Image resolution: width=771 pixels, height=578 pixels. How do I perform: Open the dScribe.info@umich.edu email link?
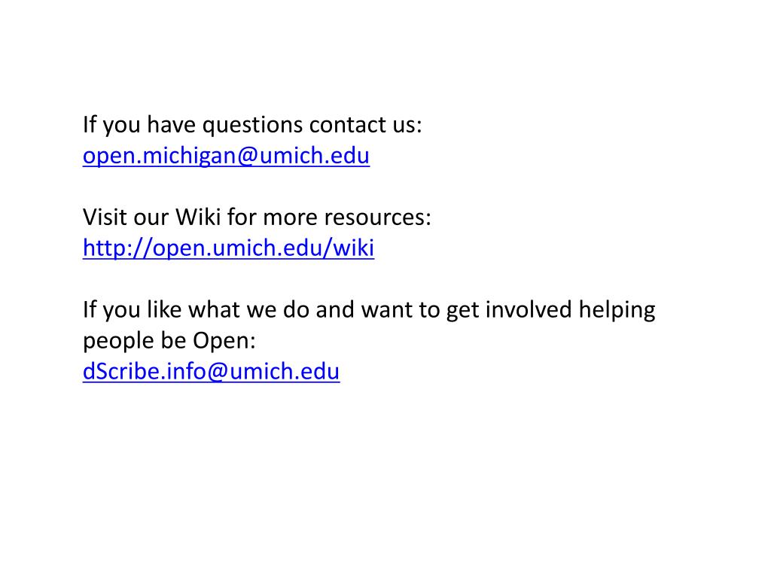[x=212, y=372]
